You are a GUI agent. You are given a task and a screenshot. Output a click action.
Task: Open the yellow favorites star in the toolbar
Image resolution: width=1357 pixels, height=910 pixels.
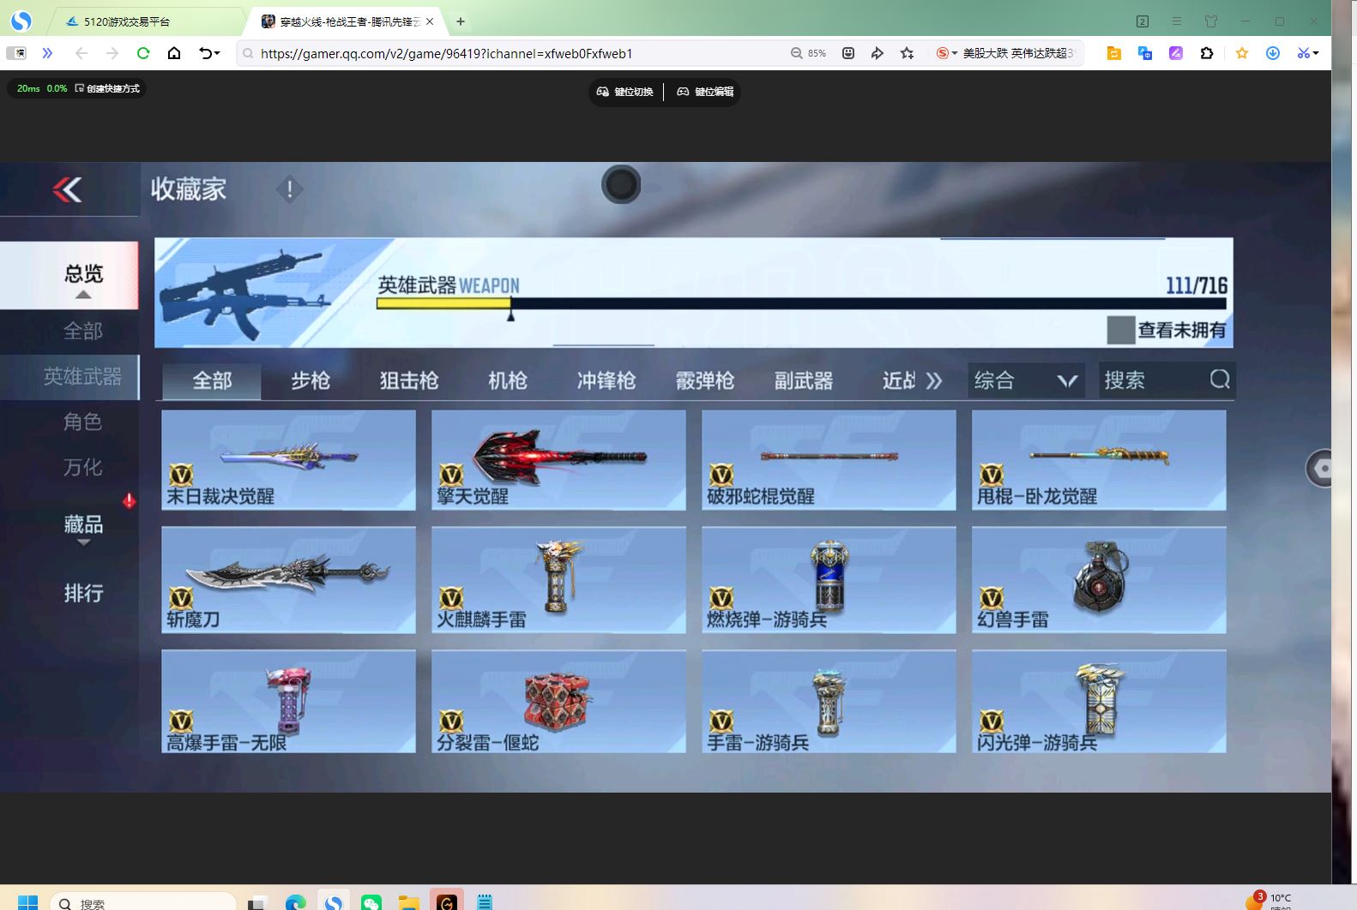point(1241,53)
